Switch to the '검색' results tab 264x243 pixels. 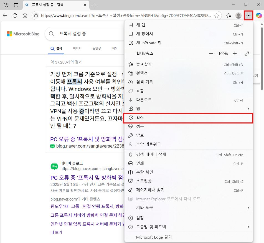(x=56, y=49)
